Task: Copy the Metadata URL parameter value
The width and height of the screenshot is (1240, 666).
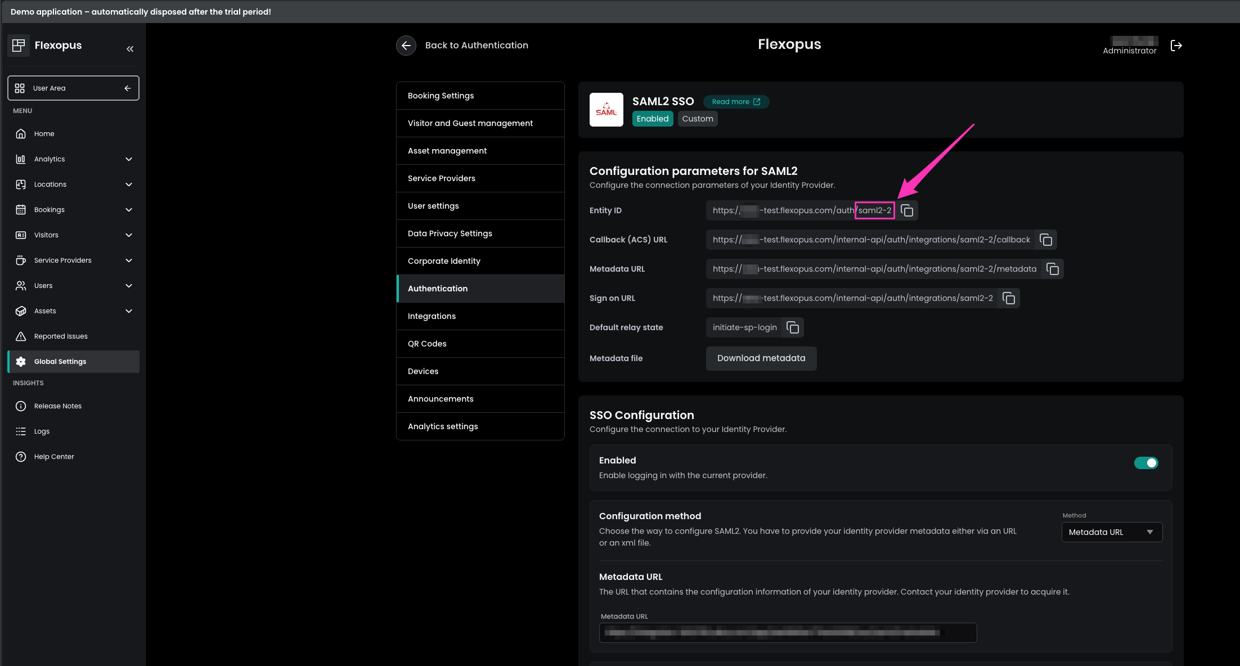Action: [x=1053, y=269]
